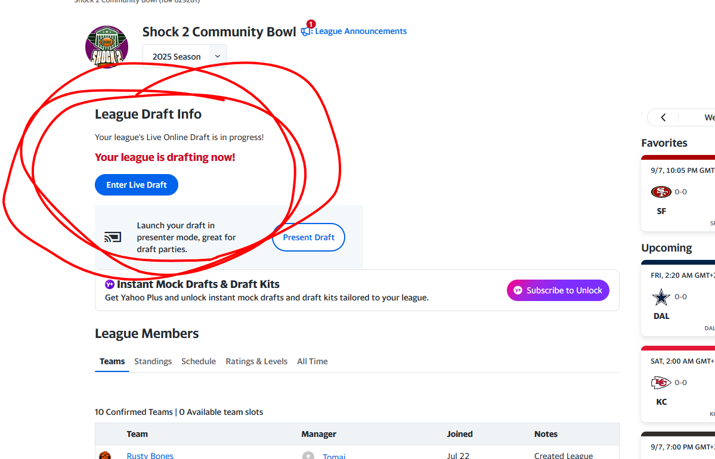715x459 pixels.
Task: Click the Yahoo Plus purple badge icon
Action: (x=110, y=284)
